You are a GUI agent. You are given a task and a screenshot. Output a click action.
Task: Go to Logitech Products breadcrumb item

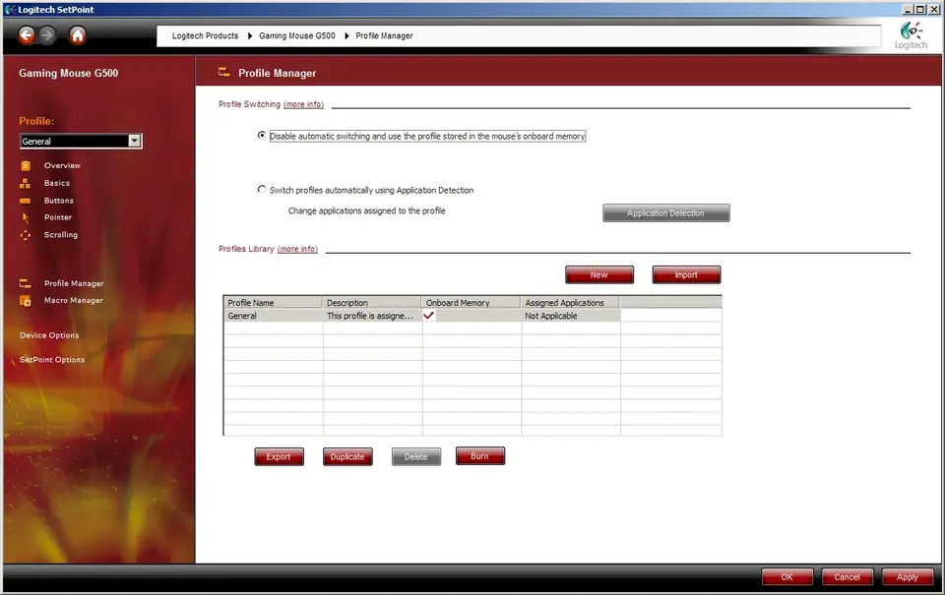pos(205,36)
